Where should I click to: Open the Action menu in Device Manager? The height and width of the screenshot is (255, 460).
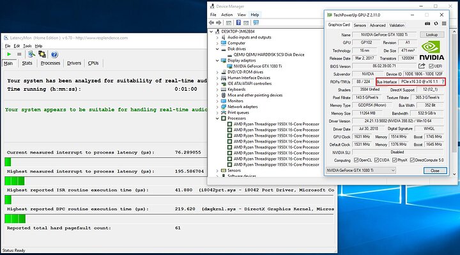227,15
